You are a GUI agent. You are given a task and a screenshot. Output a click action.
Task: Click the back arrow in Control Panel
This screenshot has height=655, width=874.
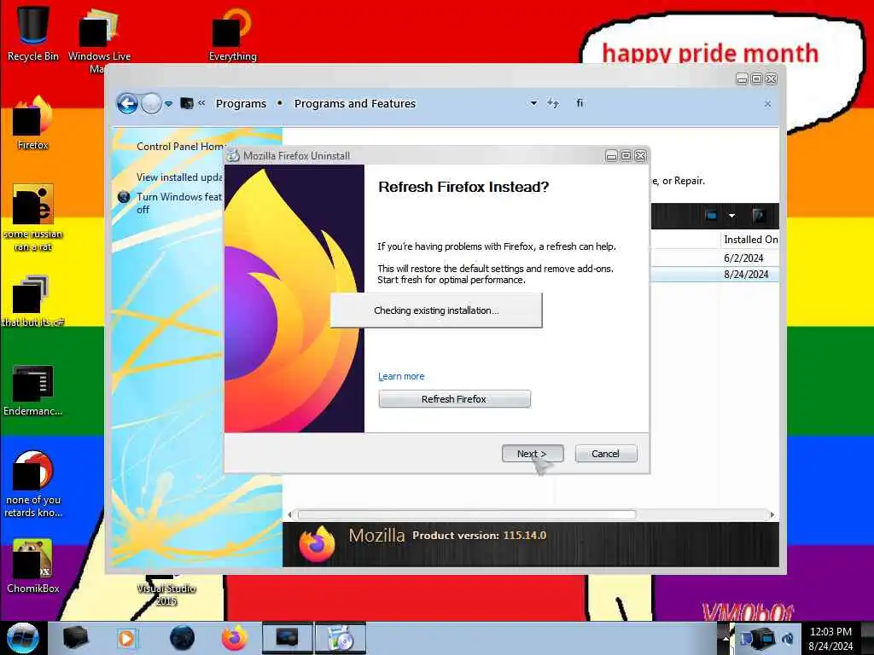tap(127, 103)
